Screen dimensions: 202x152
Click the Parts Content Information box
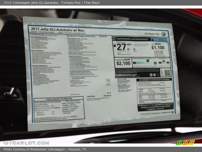59,109
